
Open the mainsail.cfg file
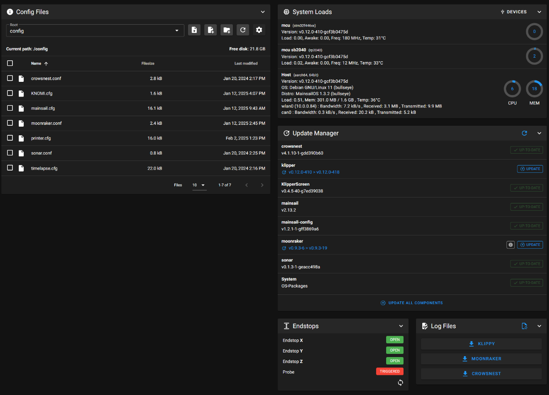(43, 108)
